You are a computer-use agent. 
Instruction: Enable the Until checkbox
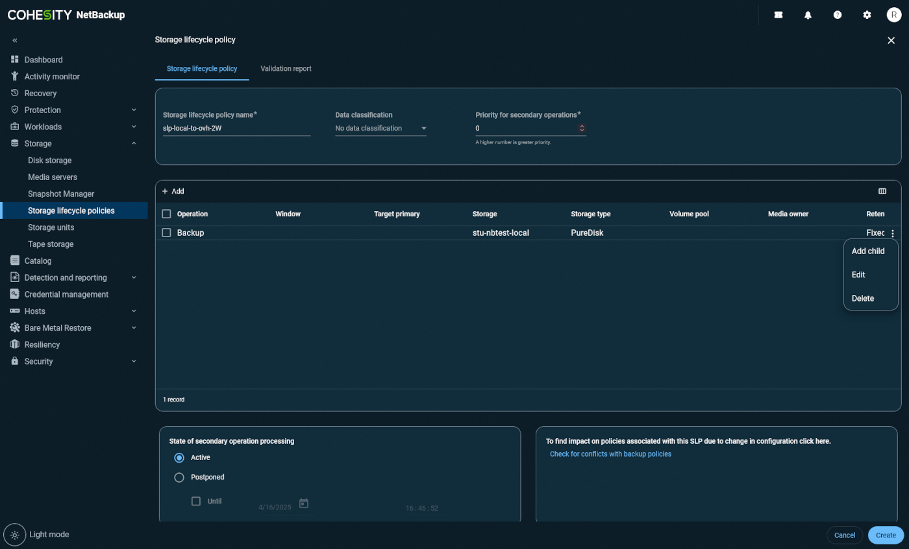coord(196,501)
